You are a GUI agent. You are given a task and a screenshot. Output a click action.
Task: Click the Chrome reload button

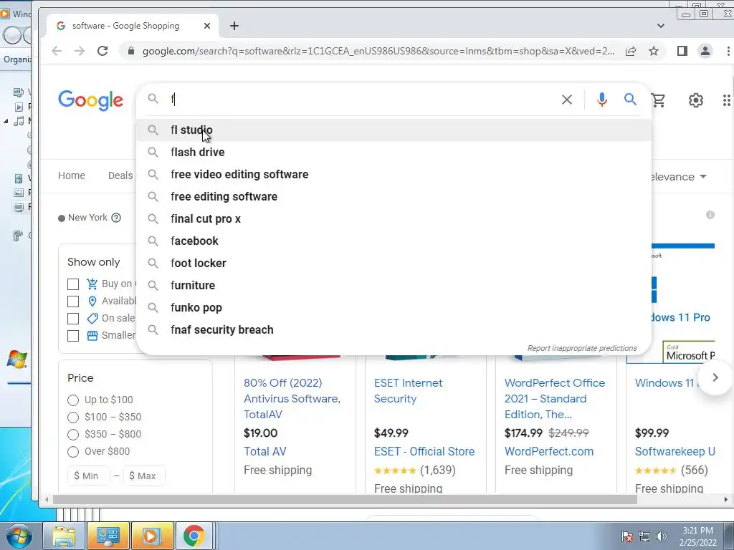coord(103,51)
